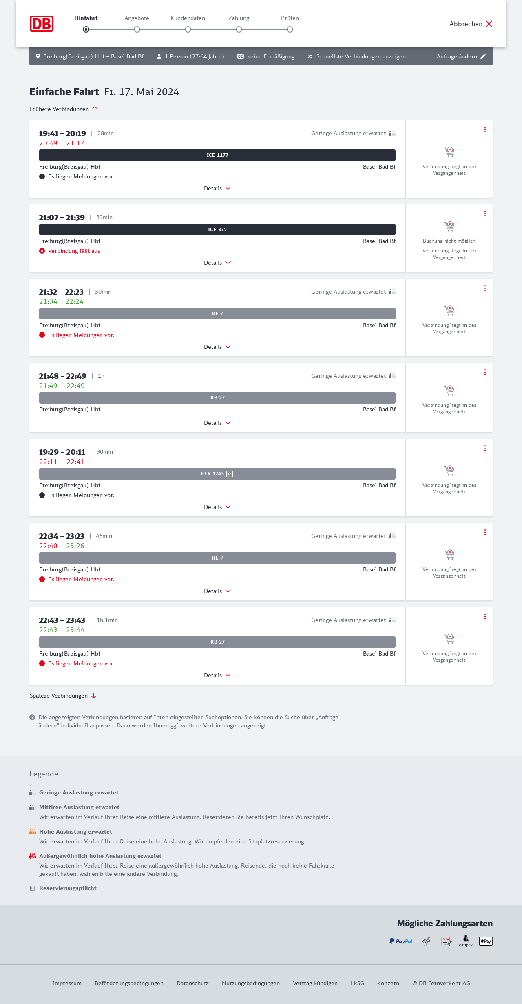Open the Impressum footer link
Viewport: 522px width, 1004px height.
pos(67,983)
